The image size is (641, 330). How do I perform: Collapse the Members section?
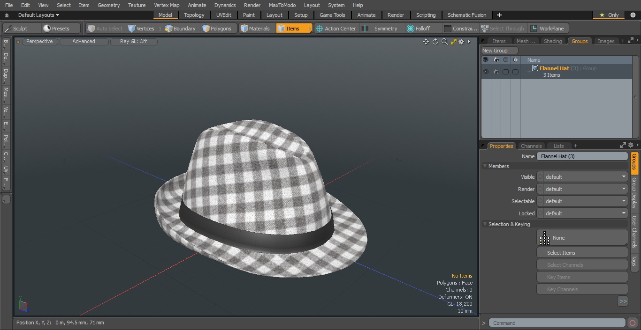tap(485, 166)
